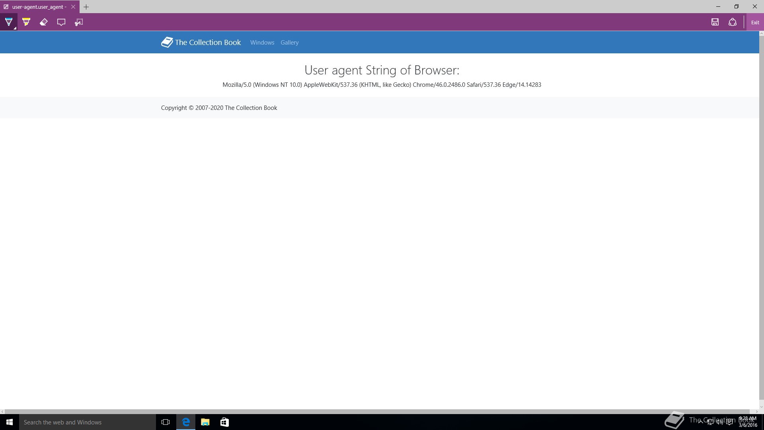Save the web note

point(715,22)
